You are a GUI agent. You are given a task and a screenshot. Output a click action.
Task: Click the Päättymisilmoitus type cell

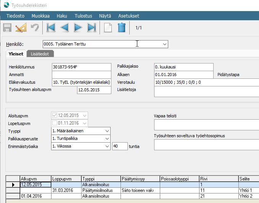coord(101,190)
